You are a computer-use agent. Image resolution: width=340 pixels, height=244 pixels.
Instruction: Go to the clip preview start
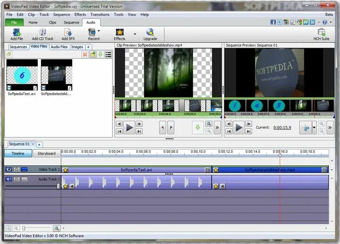119,131
